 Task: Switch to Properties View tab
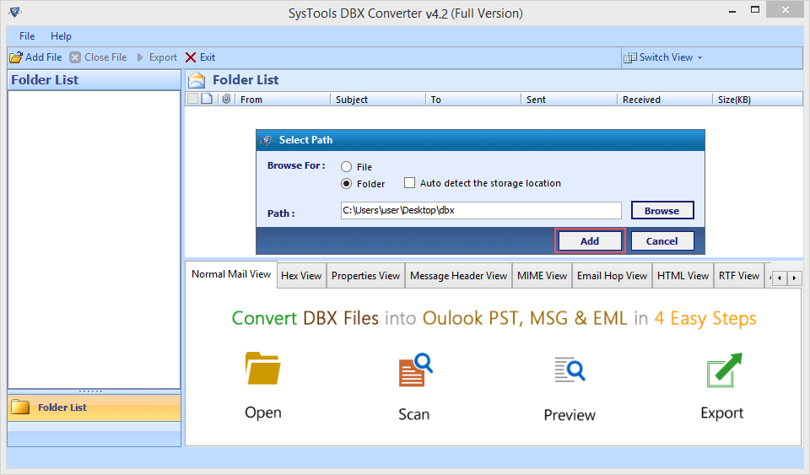click(365, 276)
